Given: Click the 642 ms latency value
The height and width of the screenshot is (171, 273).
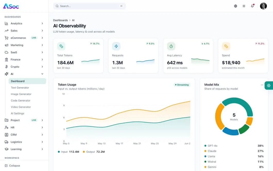Looking at the screenshot, I should (175, 63).
